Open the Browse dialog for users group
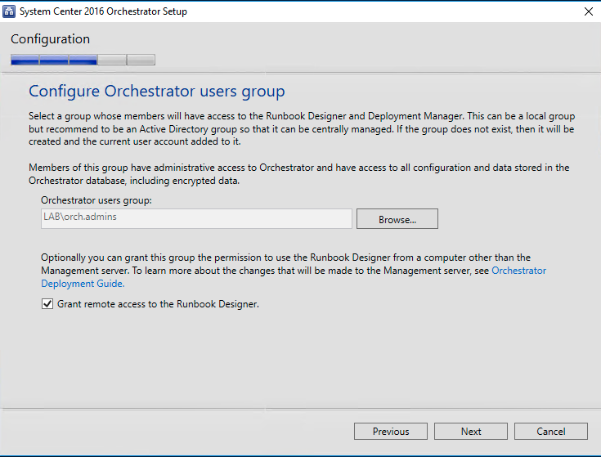 [397, 219]
